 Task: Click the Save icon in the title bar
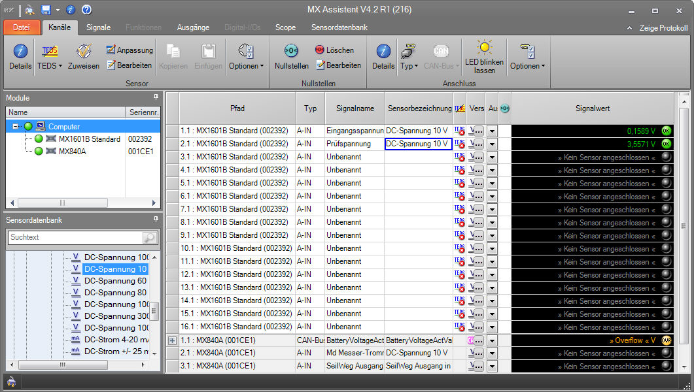point(46,10)
